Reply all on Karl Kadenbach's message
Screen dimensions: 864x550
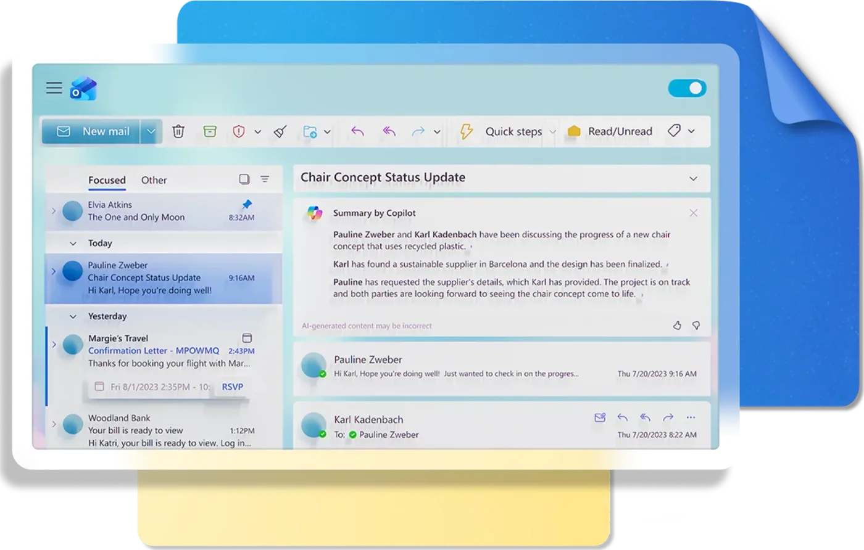tap(645, 417)
